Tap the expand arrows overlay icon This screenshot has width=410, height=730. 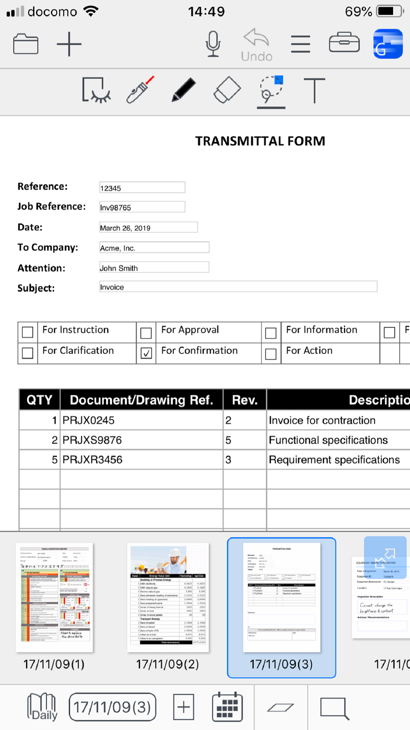click(x=385, y=558)
